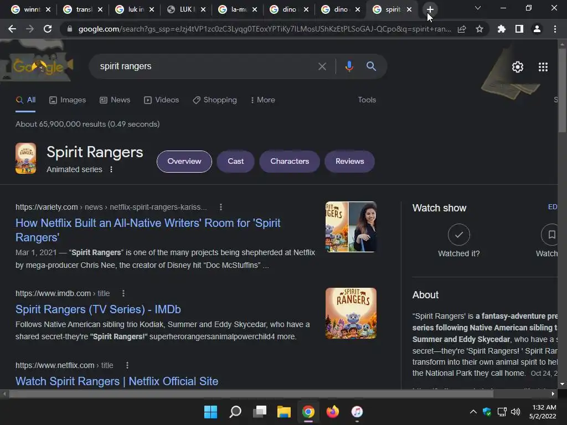Open IMDb result poster thumbnail
This screenshot has width=567, height=425.
[350, 313]
